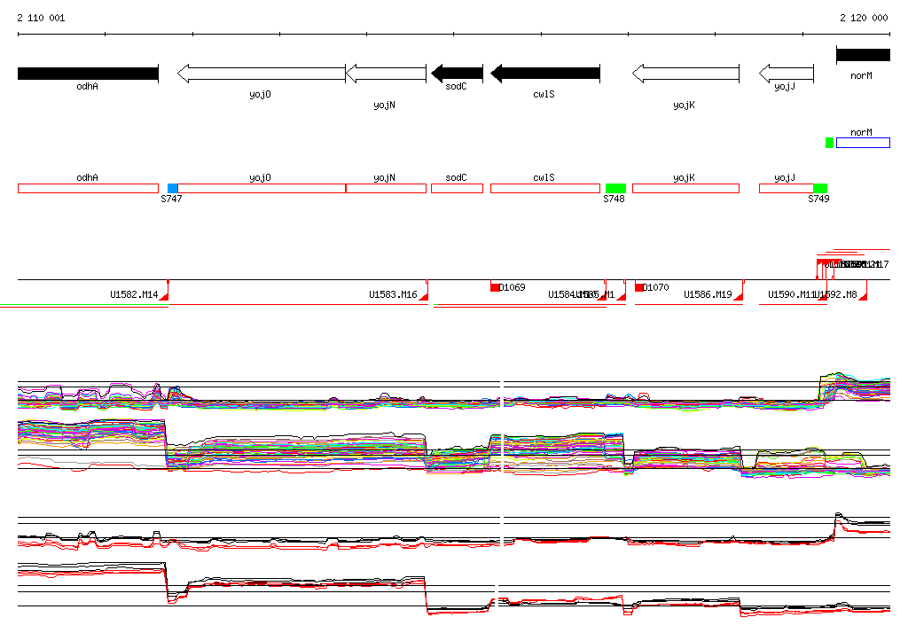
Task: Click the U1582.M14 label
Action: (134, 295)
